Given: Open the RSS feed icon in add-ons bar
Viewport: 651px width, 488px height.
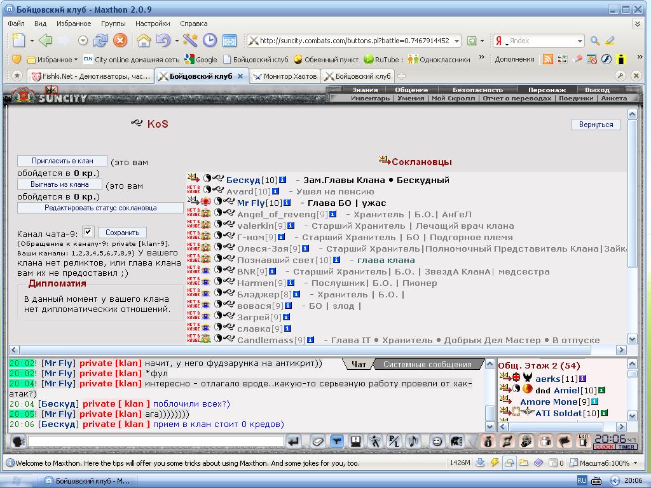Looking at the screenshot, I should coord(548,59).
